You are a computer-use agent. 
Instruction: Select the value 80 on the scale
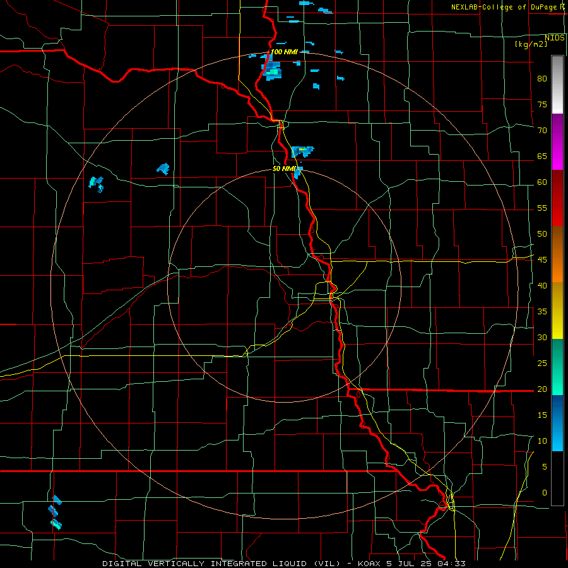point(542,79)
